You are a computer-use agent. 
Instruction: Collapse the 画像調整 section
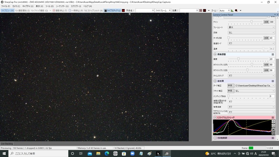(x=215, y=54)
